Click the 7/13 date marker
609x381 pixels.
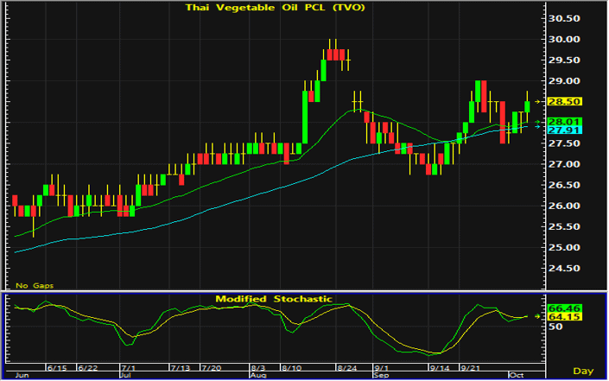pyautogui.click(x=181, y=367)
